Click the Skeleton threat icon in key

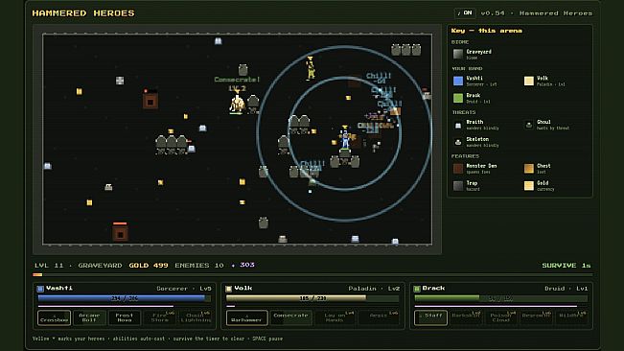coord(458,142)
